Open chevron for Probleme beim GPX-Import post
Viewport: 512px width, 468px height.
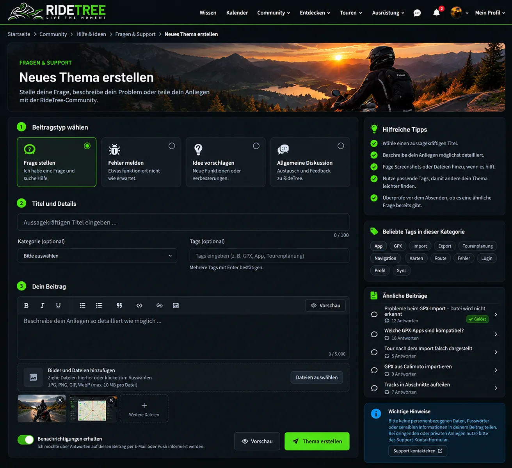(x=496, y=315)
